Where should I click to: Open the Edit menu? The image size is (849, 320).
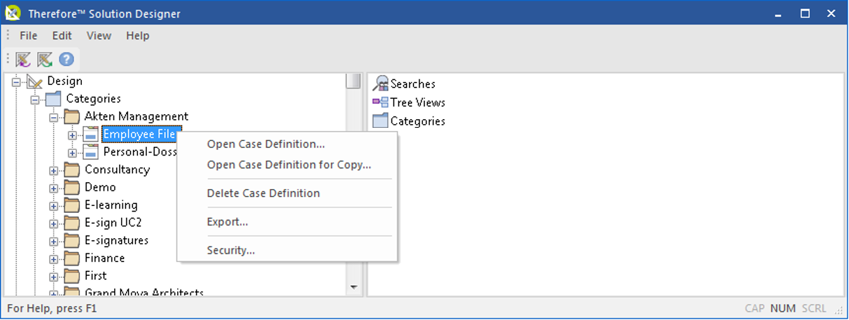(x=62, y=36)
